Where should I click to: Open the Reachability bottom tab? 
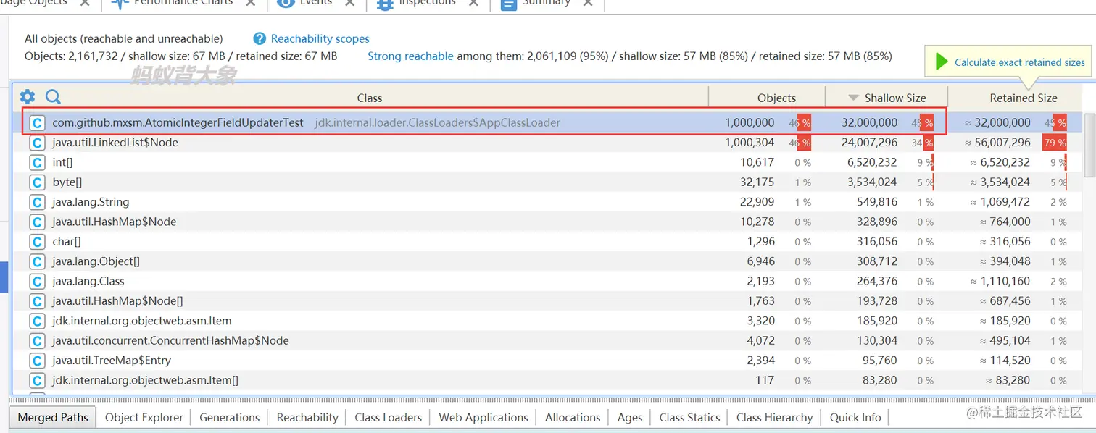307,417
